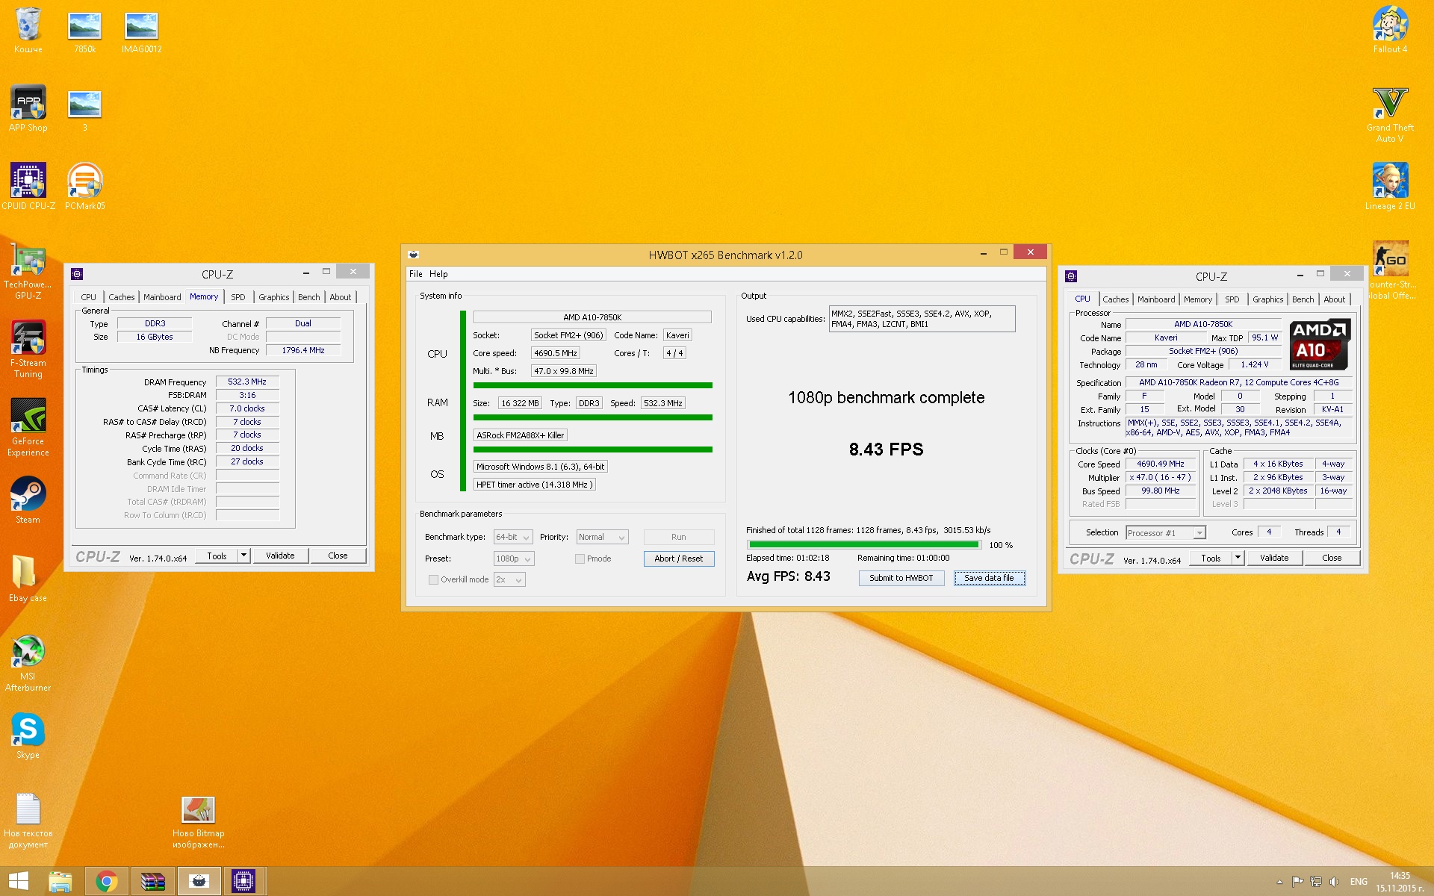The width and height of the screenshot is (1434, 896).
Task: Open the IMAG0012 image file
Action: point(141,31)
